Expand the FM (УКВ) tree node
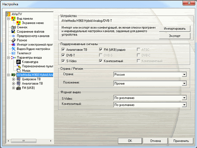Image resolution: width=197 pixels, height=148 pixels. [x=13, y=88]
